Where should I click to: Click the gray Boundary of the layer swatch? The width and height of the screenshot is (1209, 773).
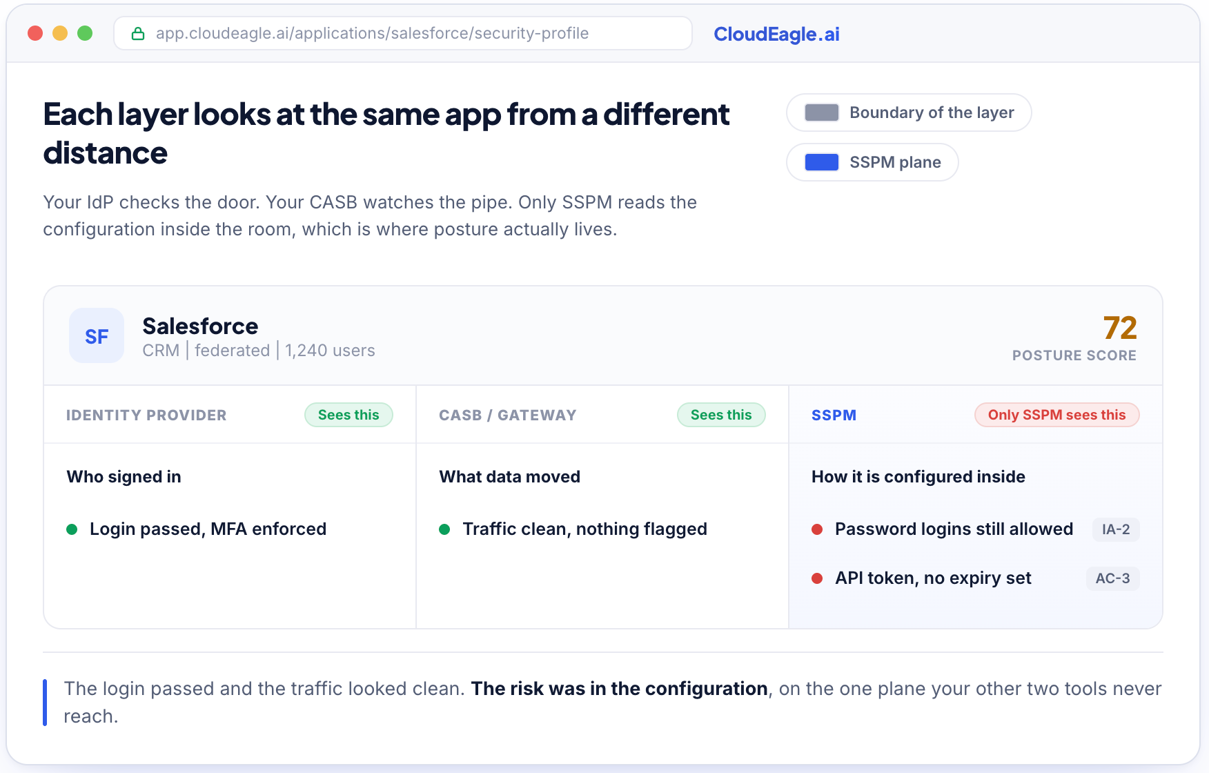click(x=822, y=112)
